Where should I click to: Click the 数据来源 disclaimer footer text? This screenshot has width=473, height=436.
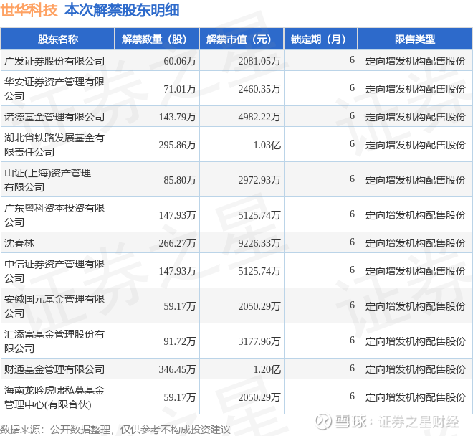point(115,430)
